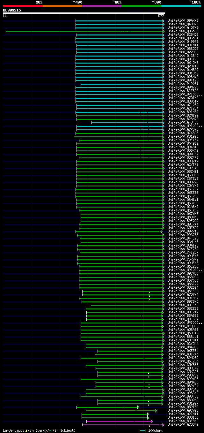Select label UniRef100_A7QTN7

click(183, 98)
